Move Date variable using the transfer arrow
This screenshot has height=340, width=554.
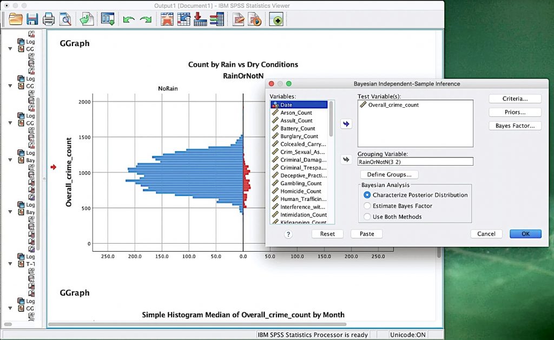coord(346,123)
